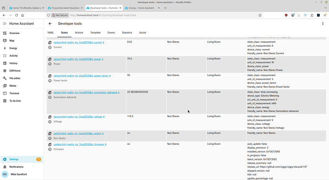Image resolution: width=329 pixels, height=180 pixels.
Task: Bookmark this page with star icon
Action: tap(260, 15)
